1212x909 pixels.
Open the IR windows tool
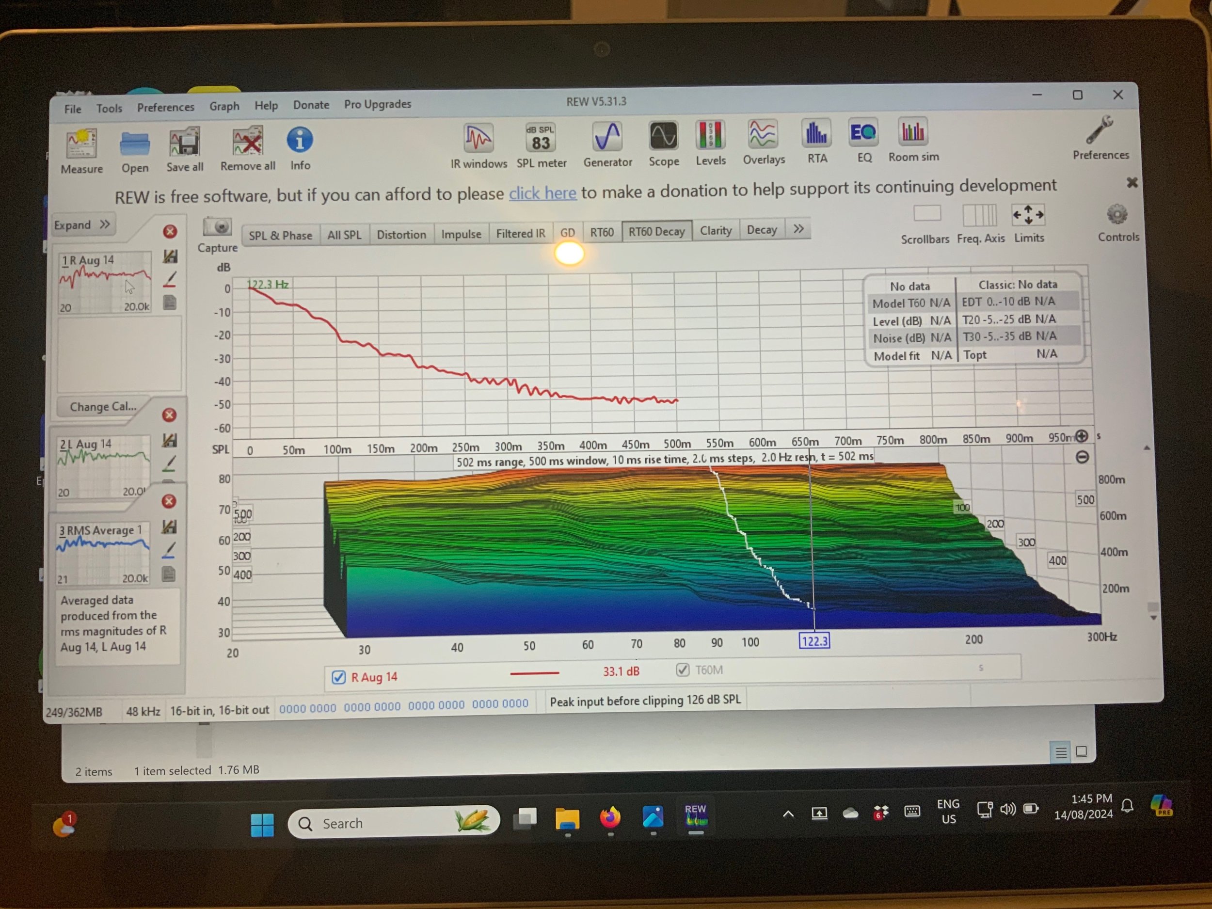tap(478, 138)
